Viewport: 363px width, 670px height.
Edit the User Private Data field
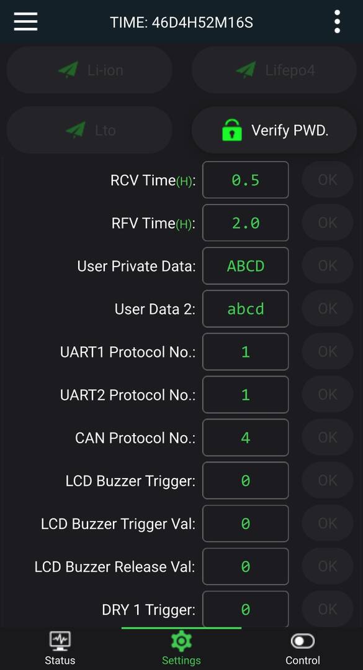(x=245, y=266)
